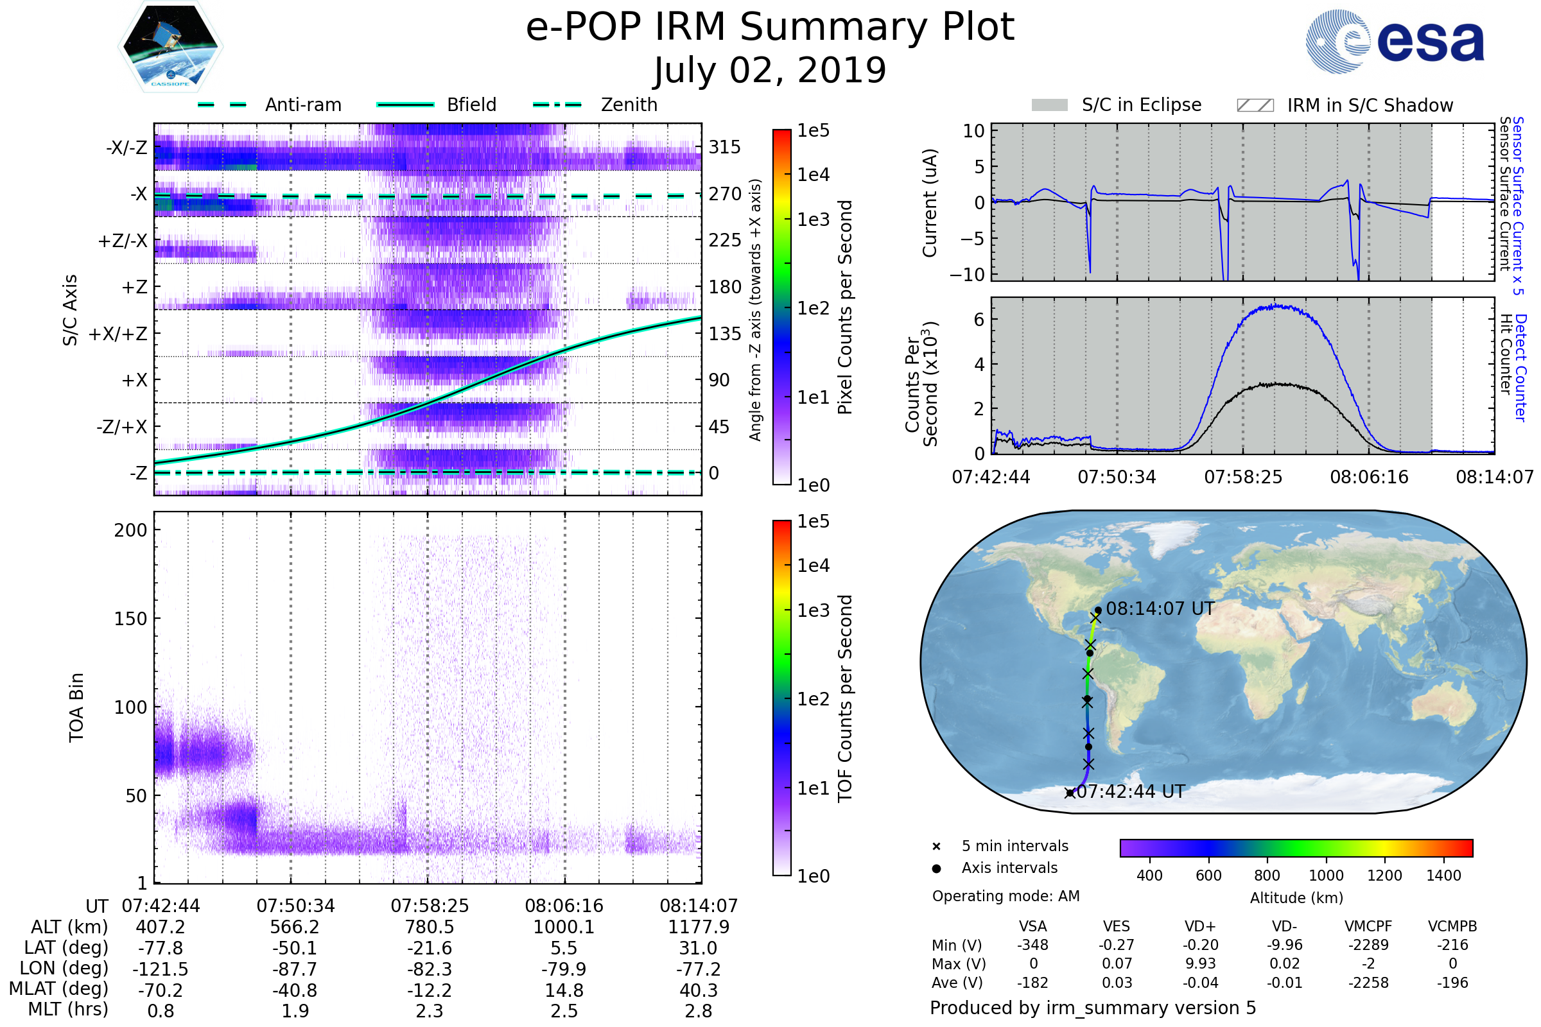The width and height of the screenshot is (1541, 1027).
Task: Click the CASSIOPE satellite mission logo
Action: (170, 47)
